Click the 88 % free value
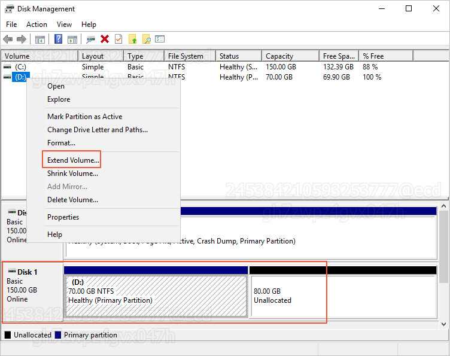Viewport: 450px width, 356px height. click(x=370, y=67)
